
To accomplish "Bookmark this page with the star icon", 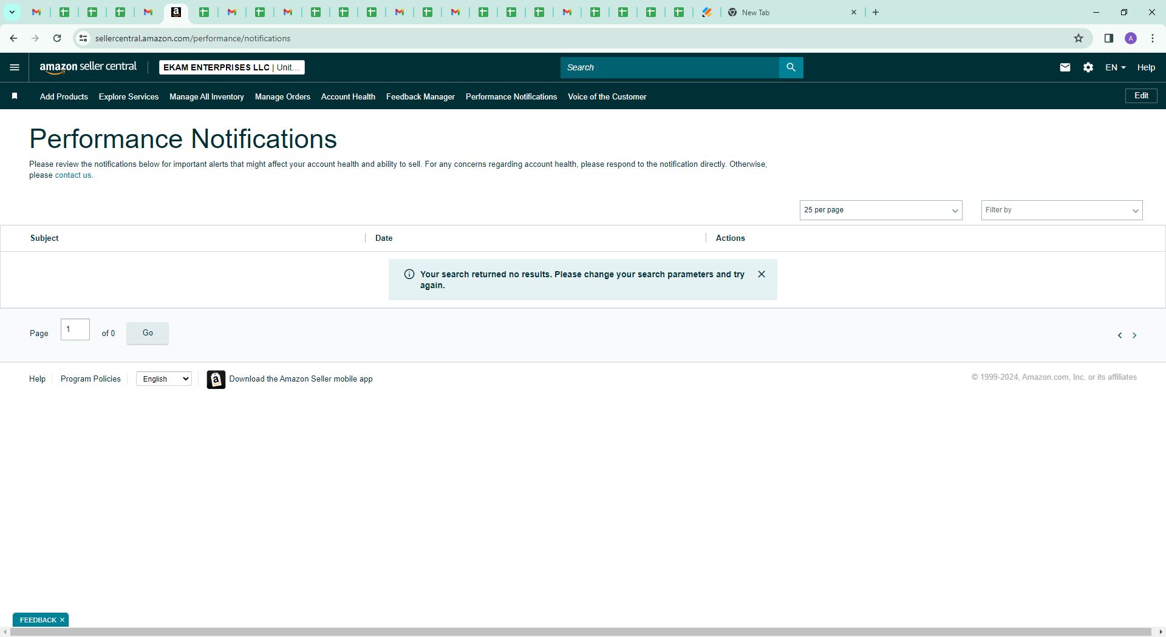I will click(x=1079, y=38).
